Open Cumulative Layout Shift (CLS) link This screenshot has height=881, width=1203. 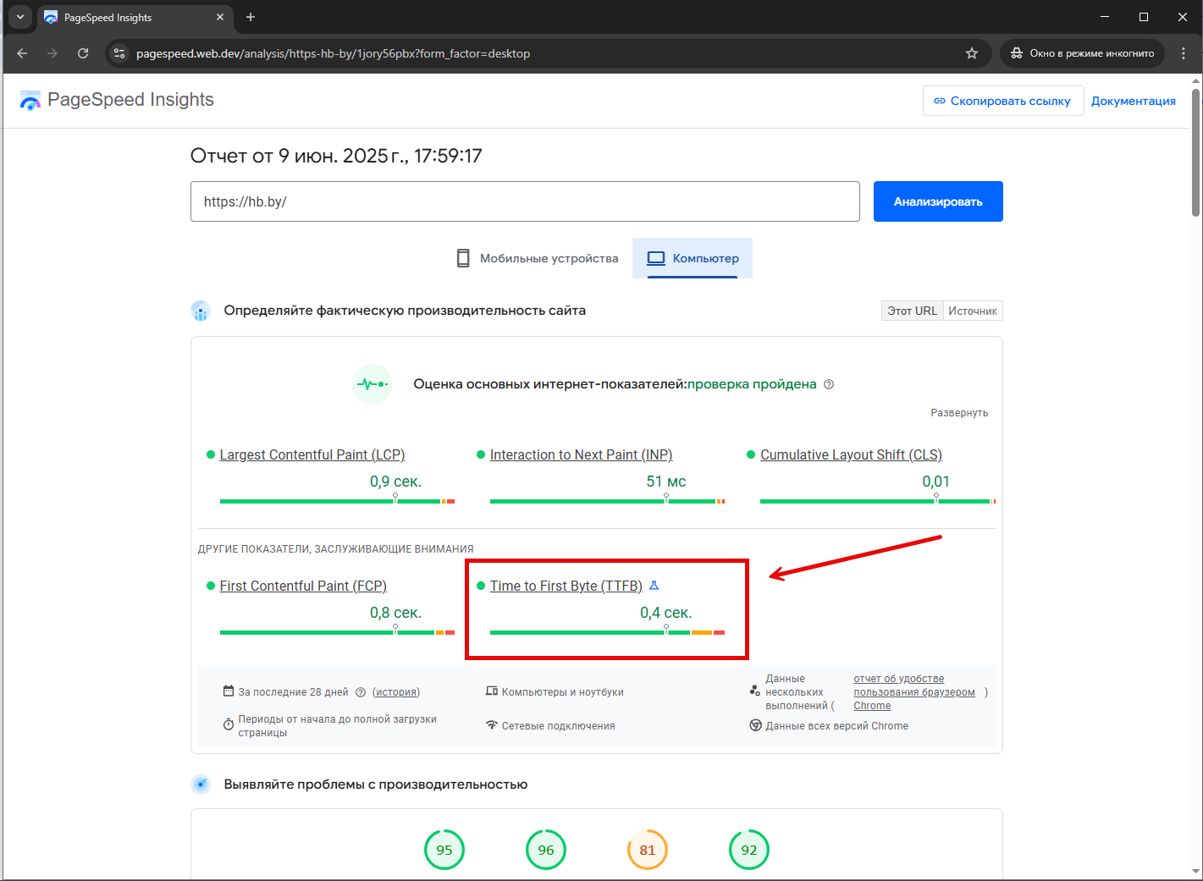[x=851, y=454]
